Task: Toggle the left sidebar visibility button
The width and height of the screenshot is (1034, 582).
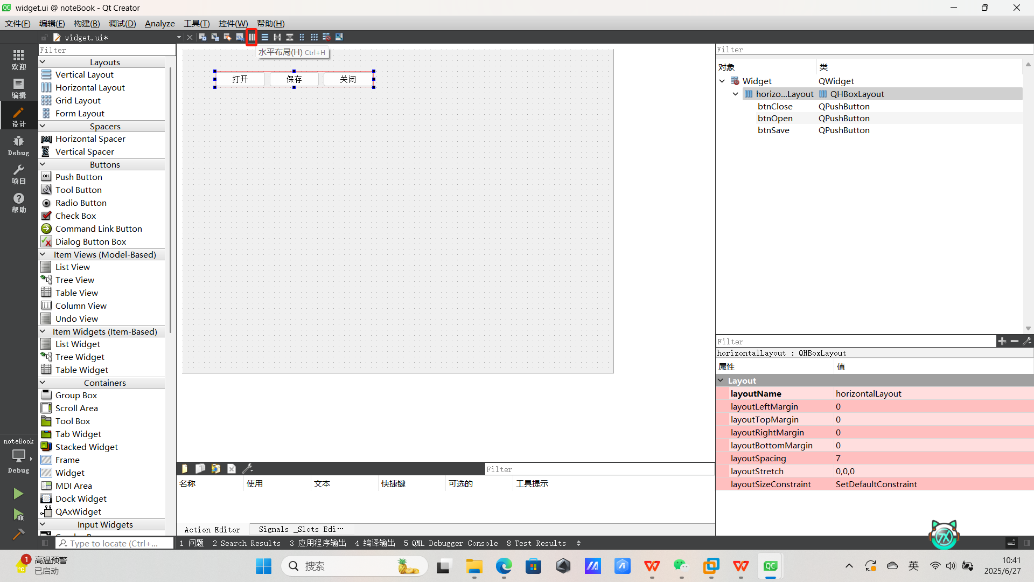Action: [x=45, y=543]
